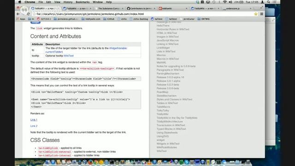This screenshot has height=166, width=295.
Task: Open the ctrlio-backlog bookmark
Action: click(x=139, y=19)
